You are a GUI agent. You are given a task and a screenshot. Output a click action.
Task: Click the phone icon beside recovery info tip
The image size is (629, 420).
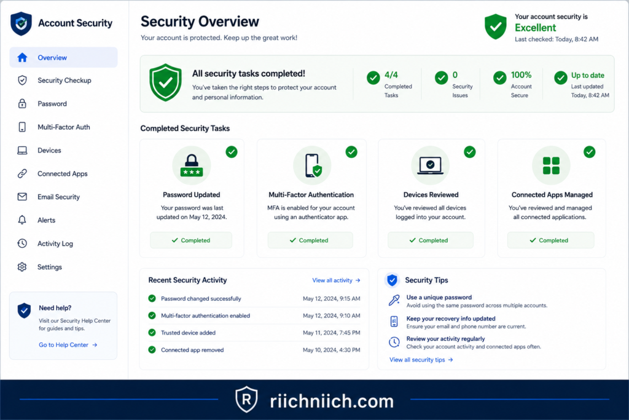tap(394, 321)
